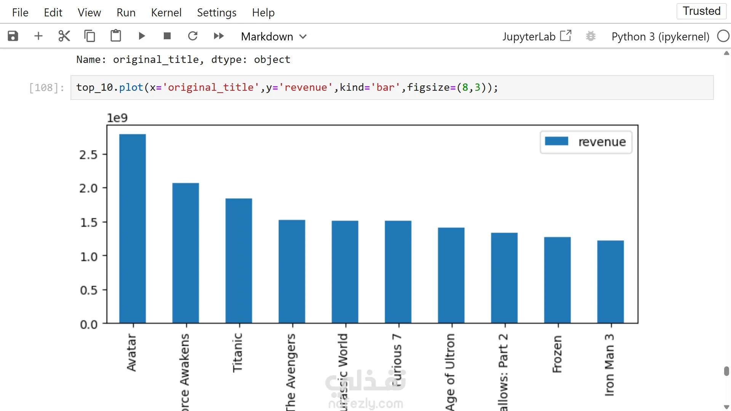The width and height of the screenshot is (731, 411).
Task: Interrupt the kernel with the stop icon
Action: tap(167, 36)
